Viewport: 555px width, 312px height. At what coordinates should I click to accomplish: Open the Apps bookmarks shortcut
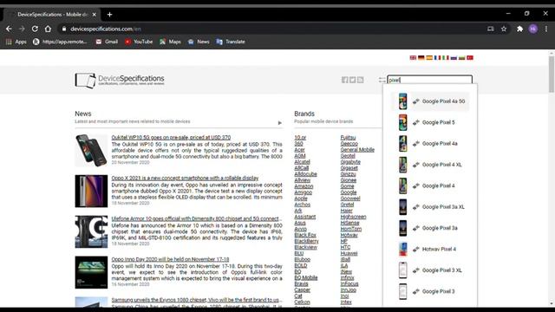(x=16, y=42)
